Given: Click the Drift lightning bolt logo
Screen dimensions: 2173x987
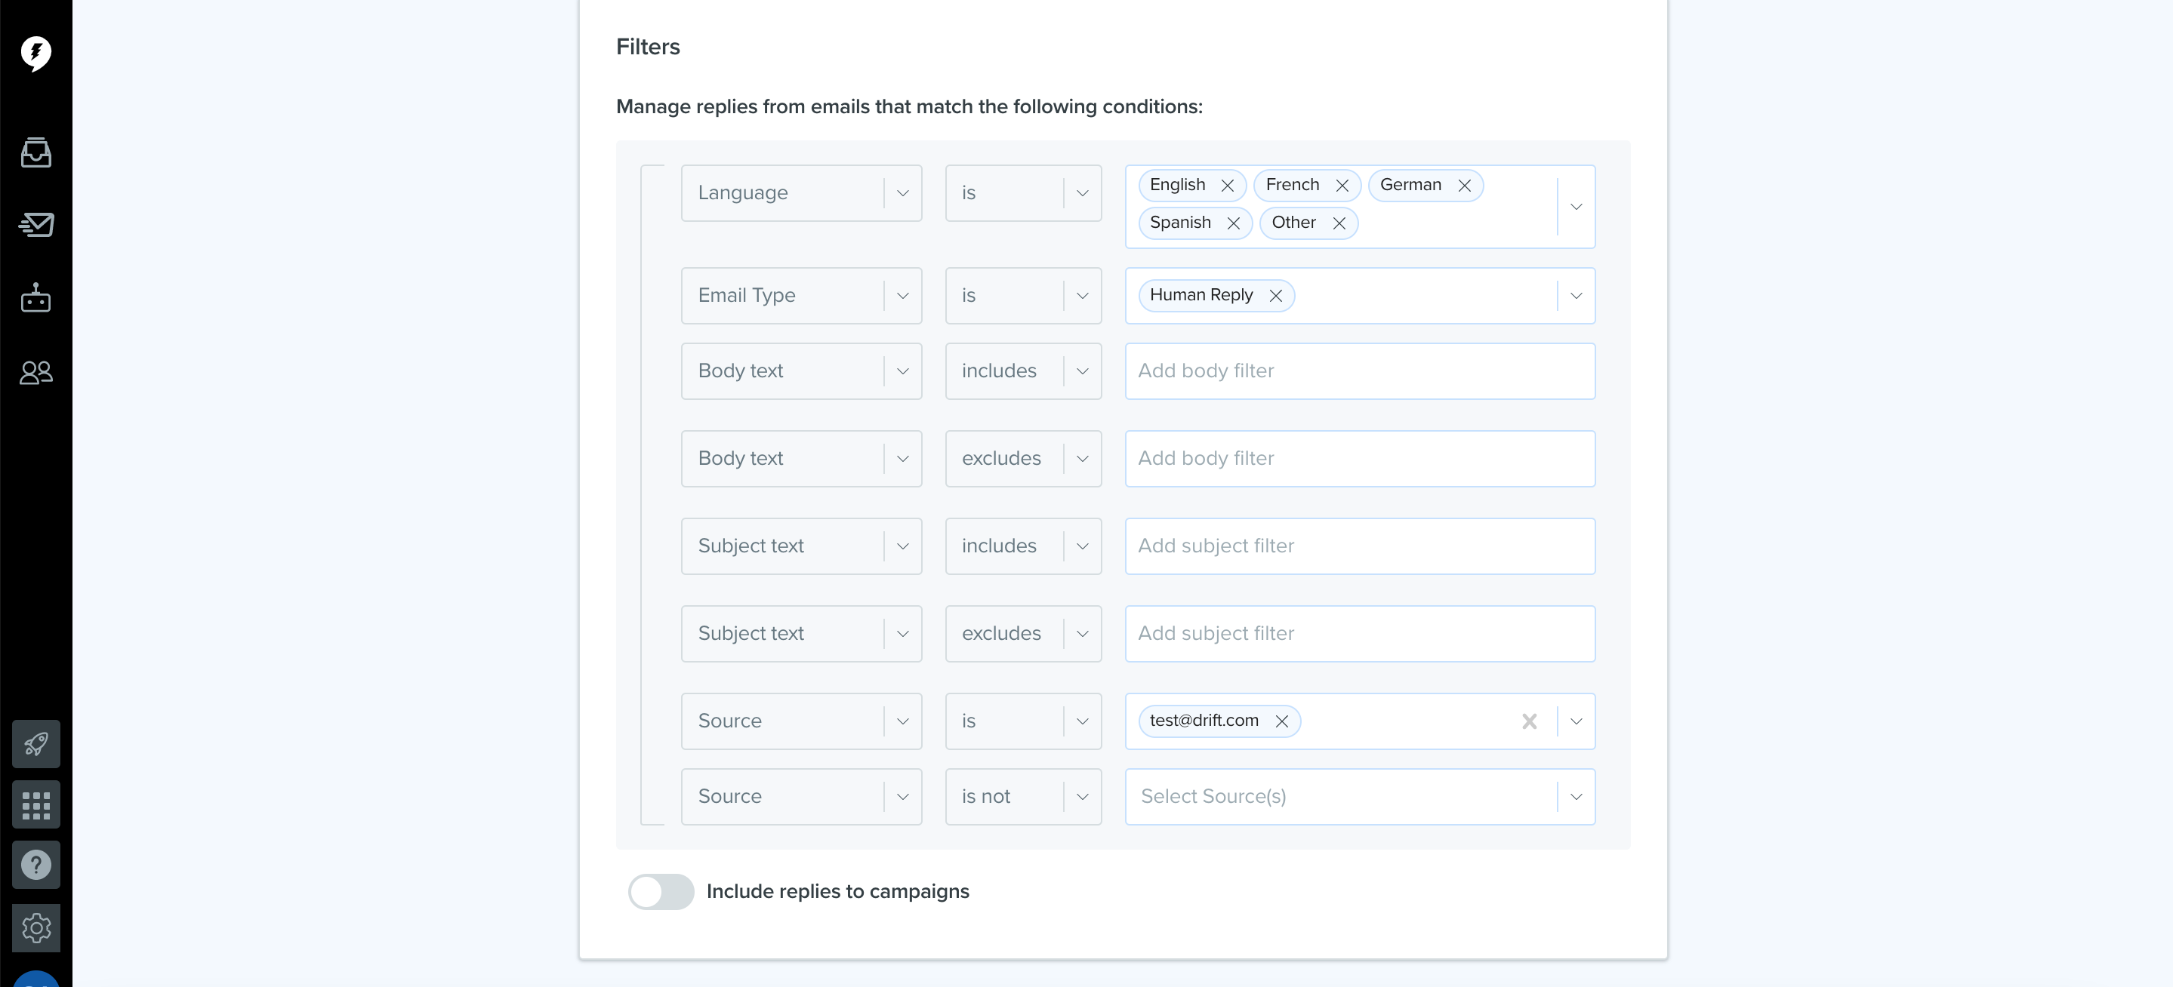Looking at the screenshot, I should (35, 54).
